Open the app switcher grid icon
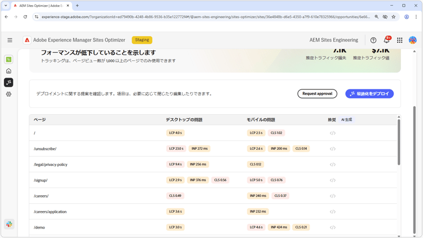 coord(400,40)
